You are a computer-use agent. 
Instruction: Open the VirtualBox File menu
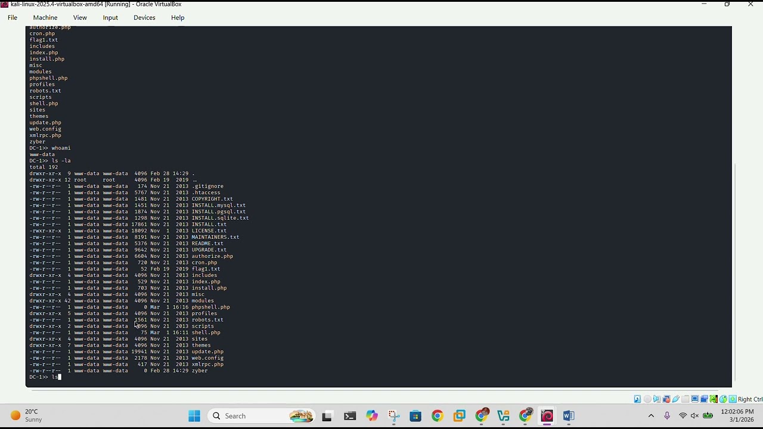[x=12, y=17]
